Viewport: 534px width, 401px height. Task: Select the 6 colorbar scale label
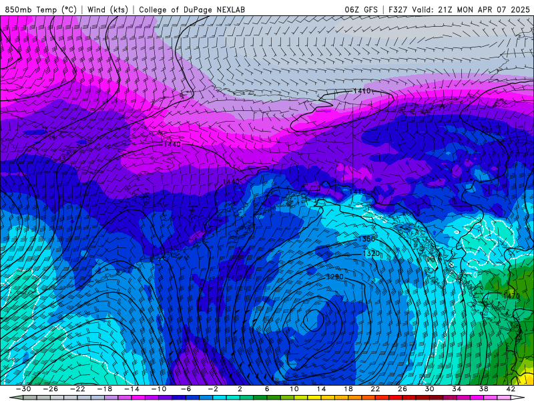tap(267, 389)
